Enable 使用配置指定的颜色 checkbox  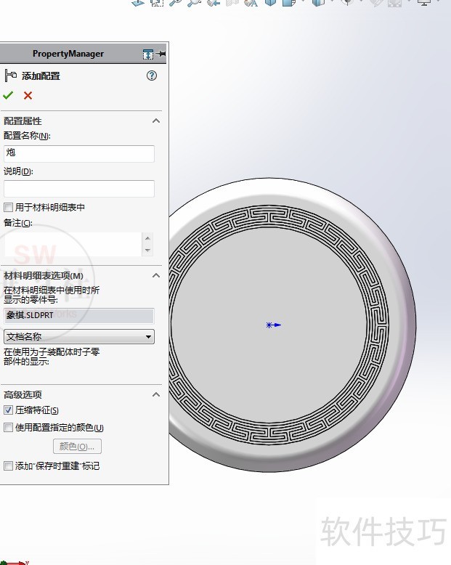point(8,427)
